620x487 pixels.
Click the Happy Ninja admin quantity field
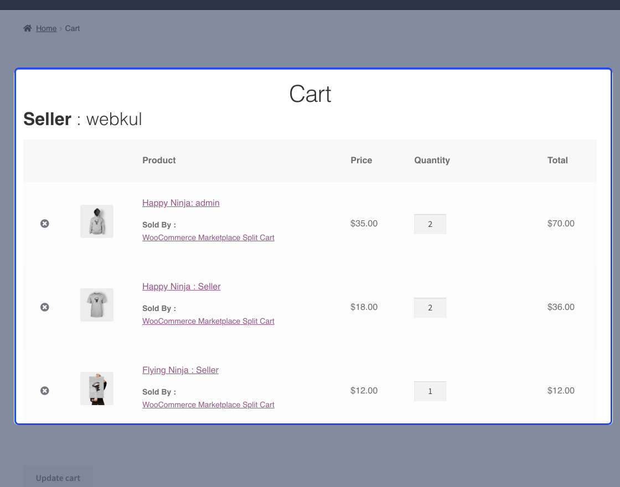pyautogui.click(x=430, y=224)
